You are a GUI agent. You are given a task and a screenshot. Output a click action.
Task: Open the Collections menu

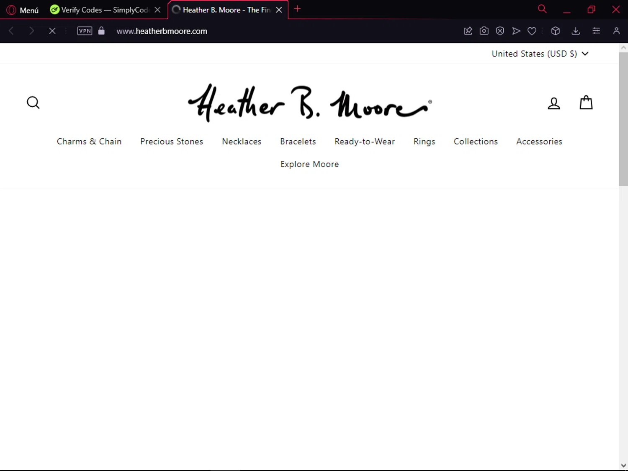coord(476,142)
